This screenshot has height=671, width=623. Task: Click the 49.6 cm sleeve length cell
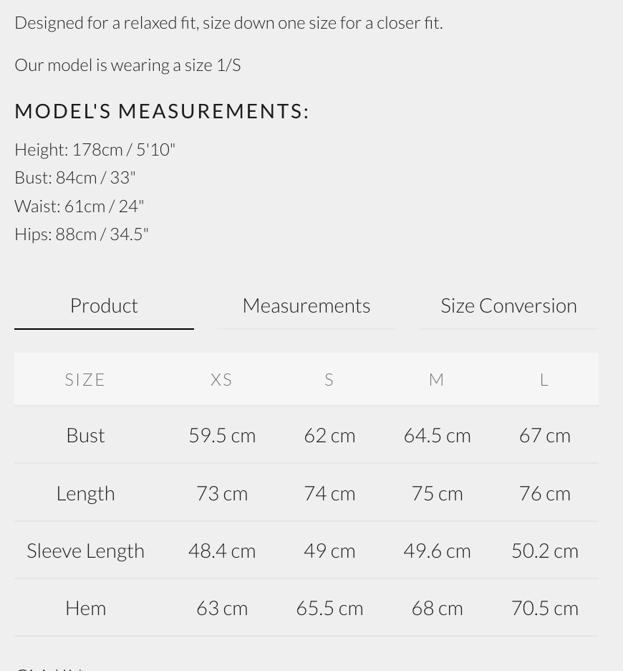[437, 551]
